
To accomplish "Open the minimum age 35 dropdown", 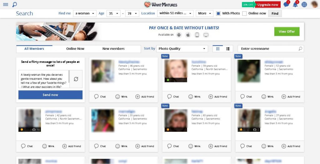I will coord(113,13).
